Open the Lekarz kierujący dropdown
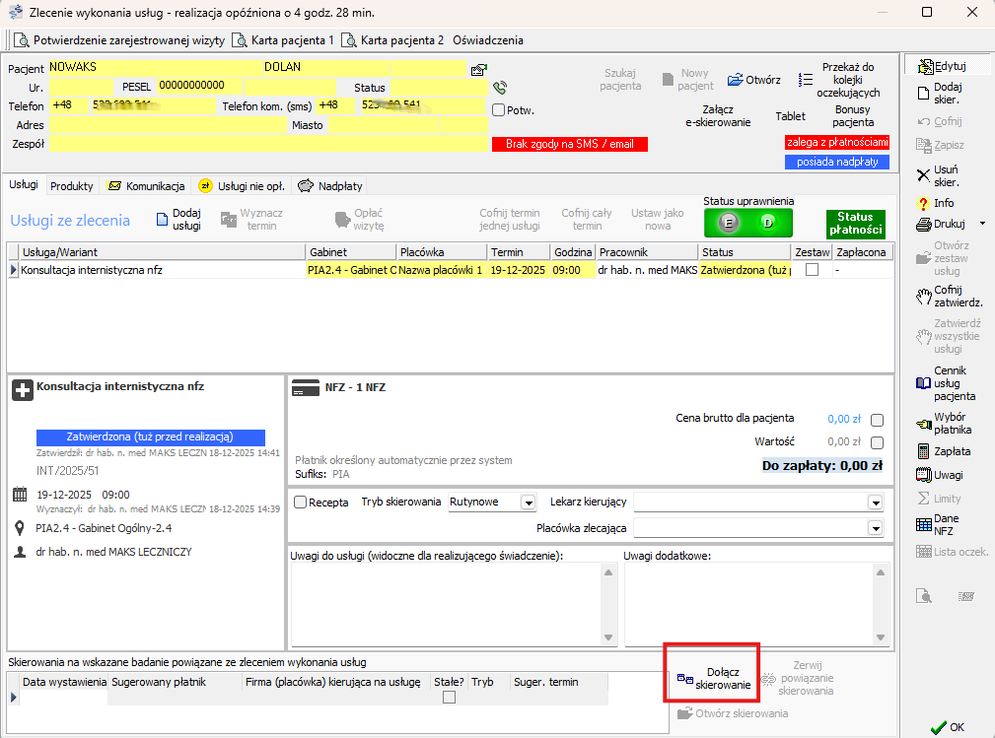Screen dimensions: 995x738 [875, 503]
